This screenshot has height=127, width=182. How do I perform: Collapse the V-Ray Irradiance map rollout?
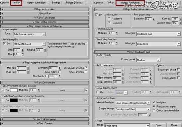click(x=138, y=52)
